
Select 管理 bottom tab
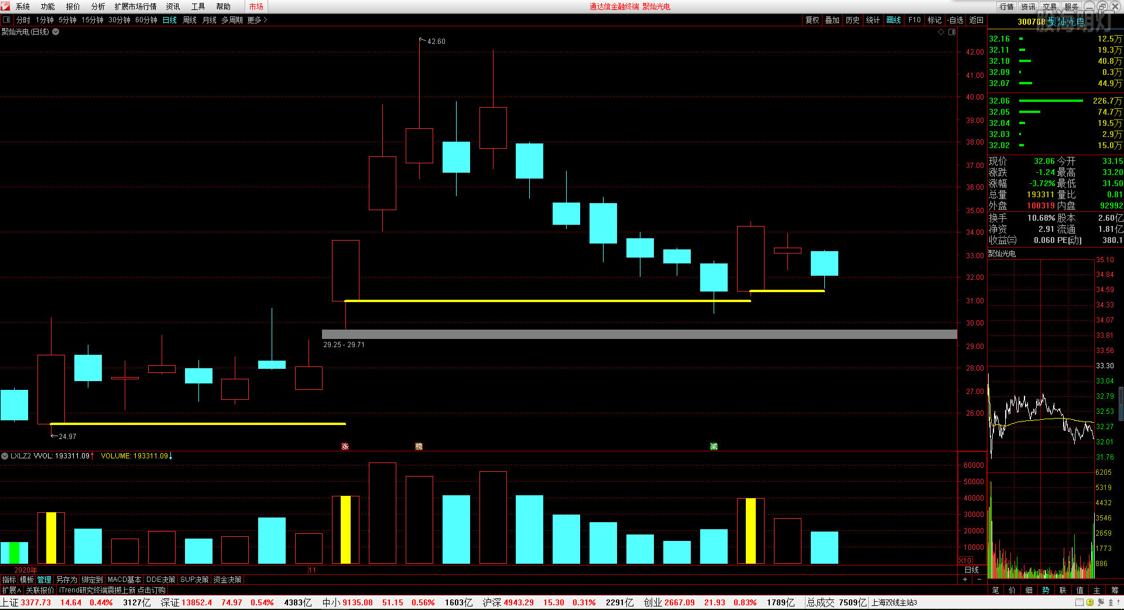(44, 580)
